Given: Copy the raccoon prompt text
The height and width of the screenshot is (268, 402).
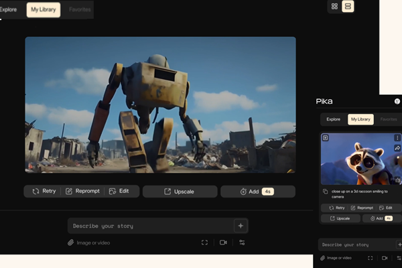Looking at the screenshot, I should coord(325,192).
